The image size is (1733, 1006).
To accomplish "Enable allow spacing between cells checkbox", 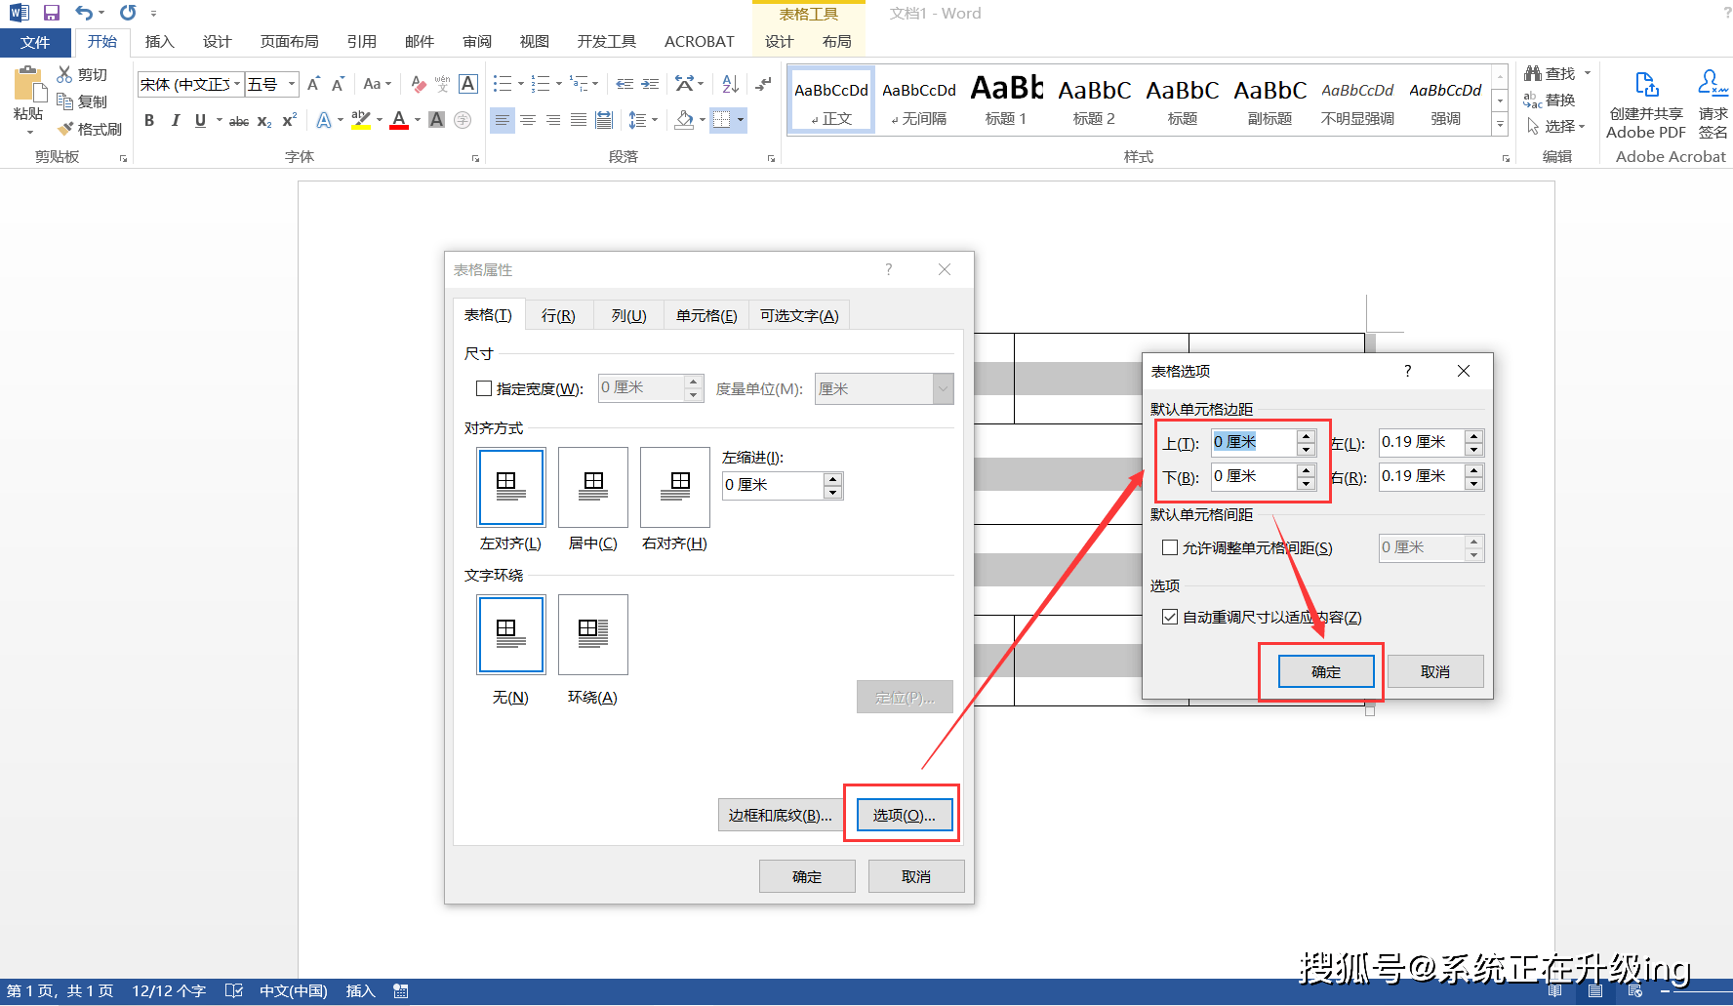I will pyautogui.click(x=1170, y=547).
